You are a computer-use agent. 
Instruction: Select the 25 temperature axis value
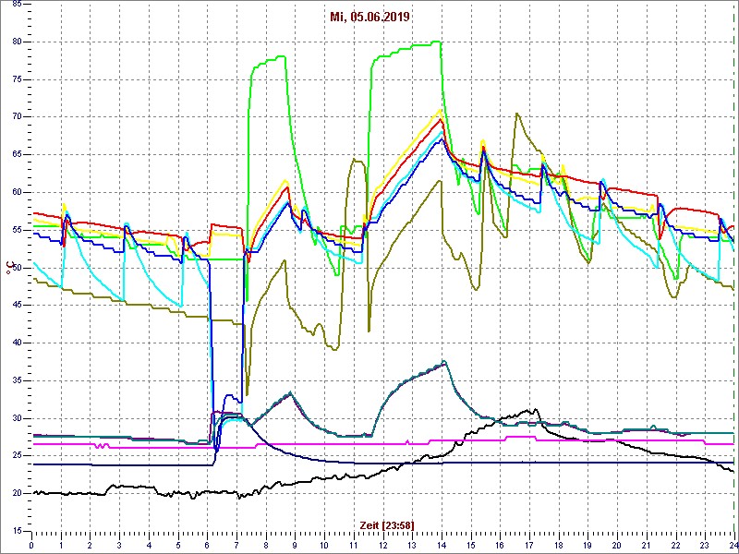pyautogui.click(x=15, y=456)
